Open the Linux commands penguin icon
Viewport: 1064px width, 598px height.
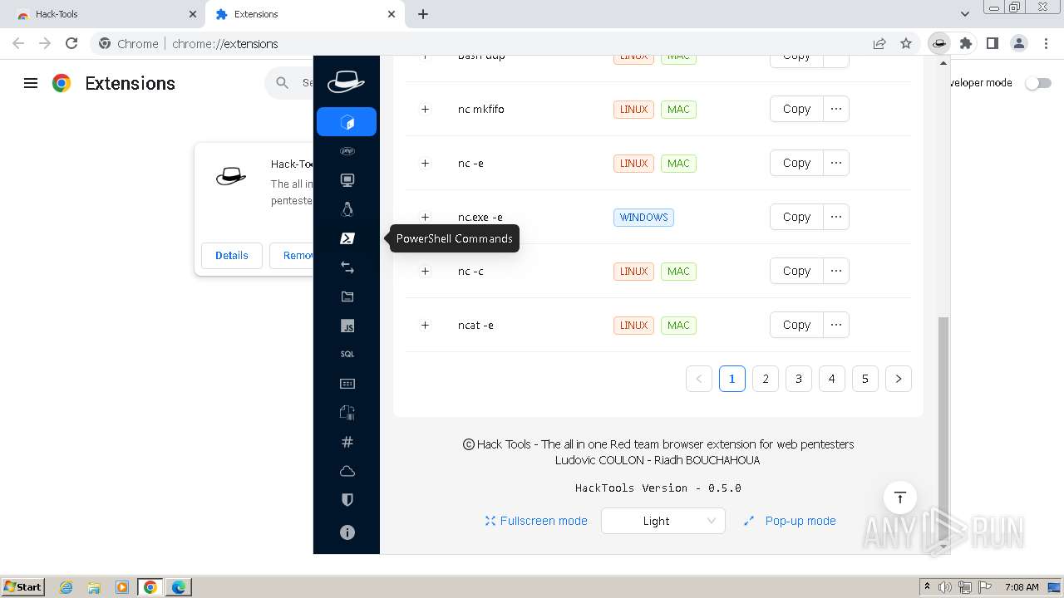[x=347, y=209]
